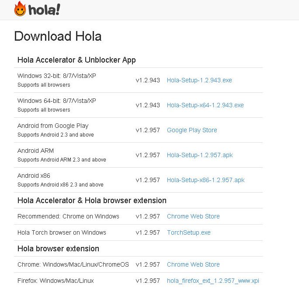Click v1.2.943 version in Windows 64-bit row
Image resolution: width=299 pixels, height=292 pixels.
(x=148, y=105)
